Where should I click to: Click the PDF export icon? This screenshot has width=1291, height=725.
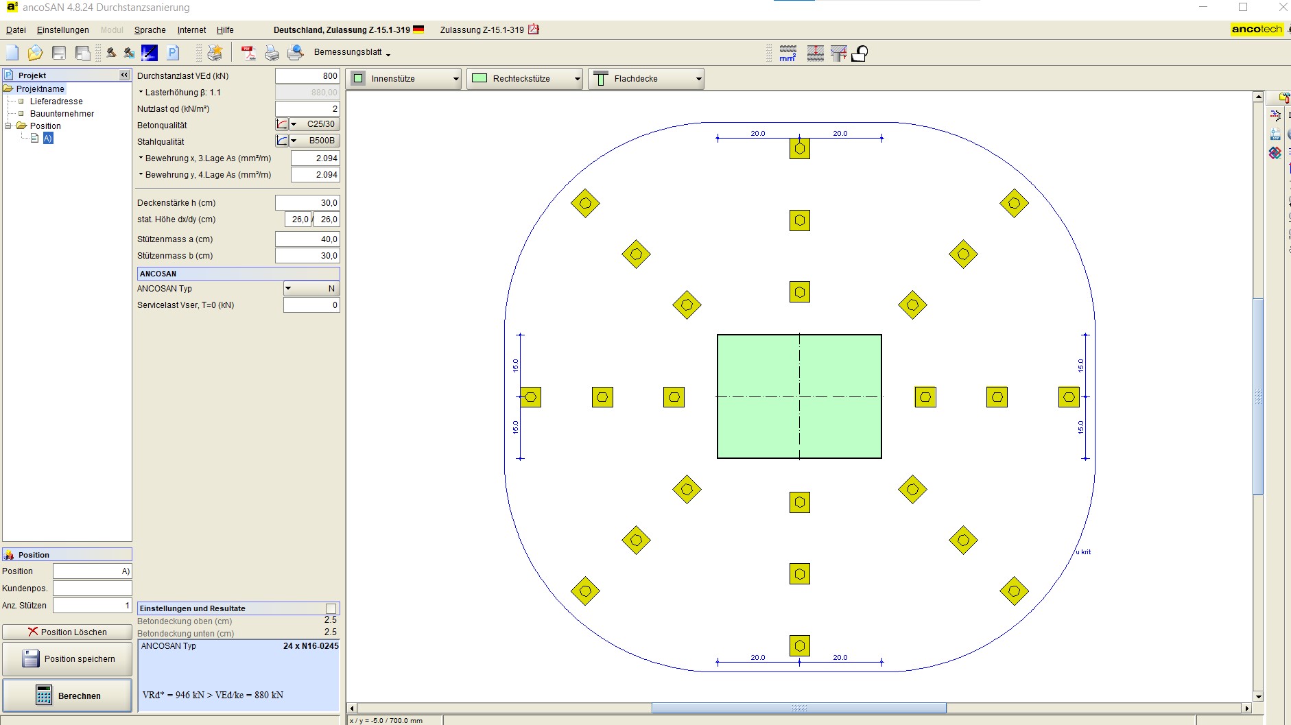[x=248, y=53]
